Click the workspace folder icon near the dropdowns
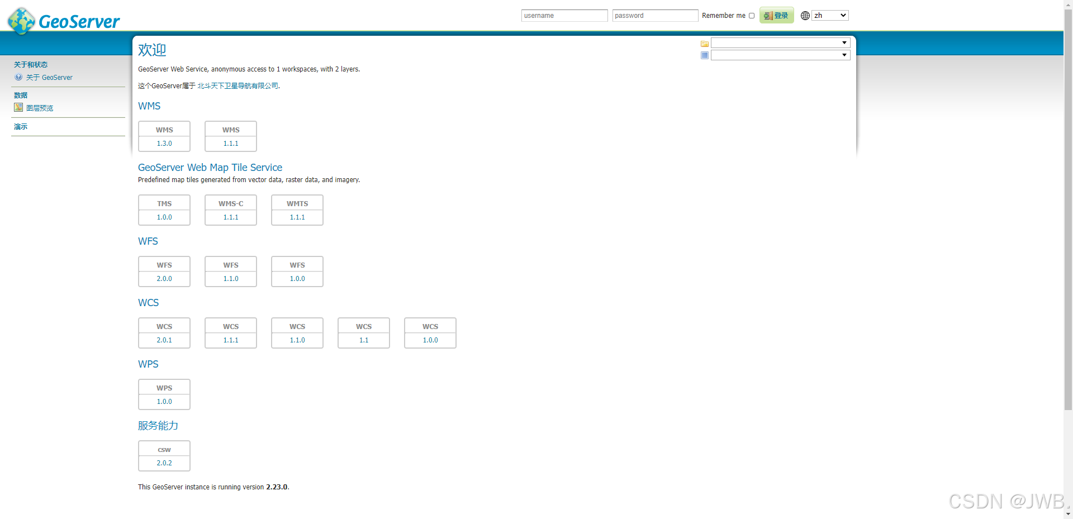This screenshot has width=1073, height=519. [x=704, y=44]
